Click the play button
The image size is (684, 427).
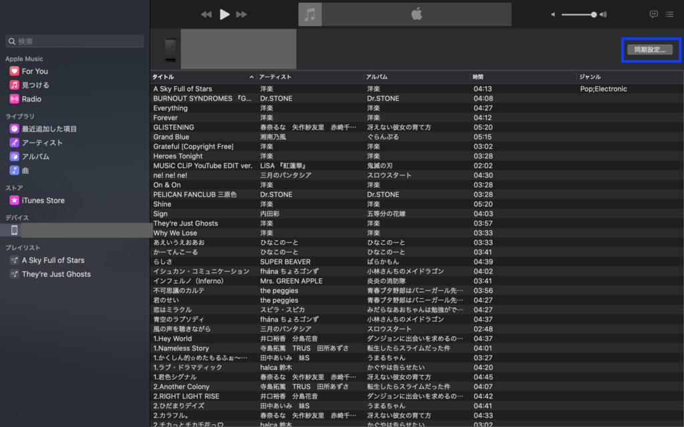pyautogui.click(x=224, y=15)
